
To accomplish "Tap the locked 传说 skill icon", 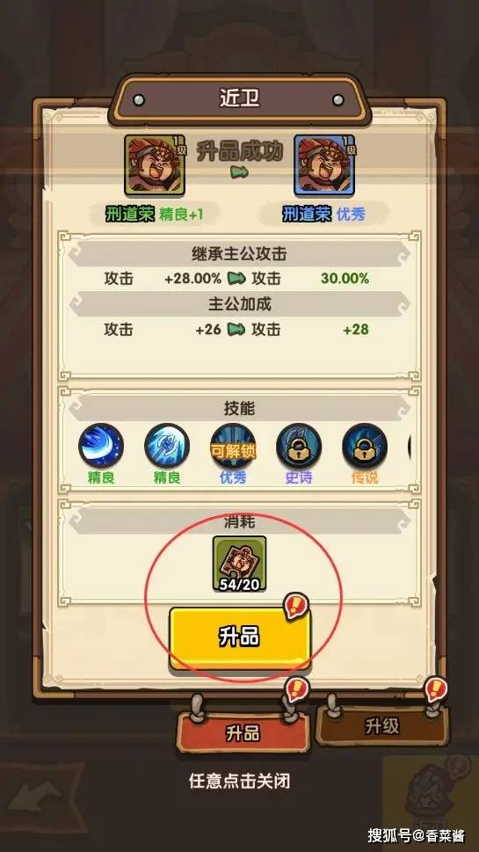I will (365, 446).
